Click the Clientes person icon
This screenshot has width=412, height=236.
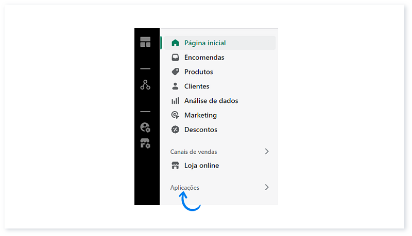tap(175, 86)
